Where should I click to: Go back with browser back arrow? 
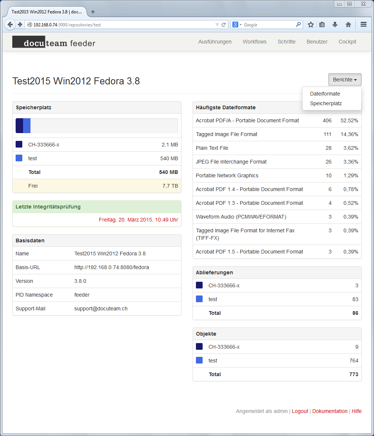(10, 25)
